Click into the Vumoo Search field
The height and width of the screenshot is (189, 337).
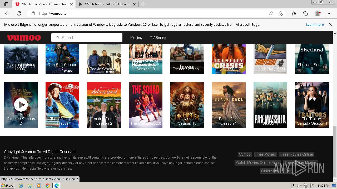(87, 38)
